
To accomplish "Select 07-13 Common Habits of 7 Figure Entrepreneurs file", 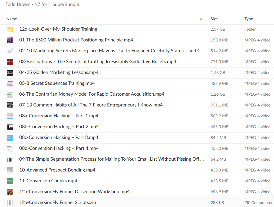I will (91, 105).
